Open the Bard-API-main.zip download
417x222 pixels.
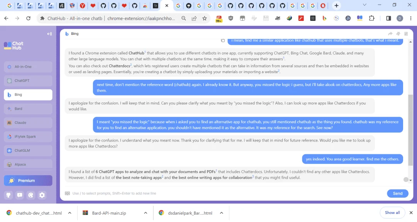pos(109,213)
